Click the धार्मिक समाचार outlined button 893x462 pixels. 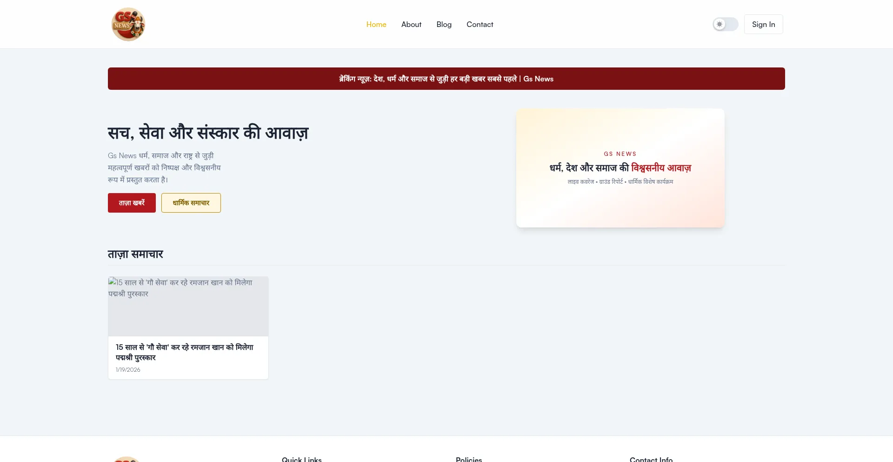pos(191,203)
